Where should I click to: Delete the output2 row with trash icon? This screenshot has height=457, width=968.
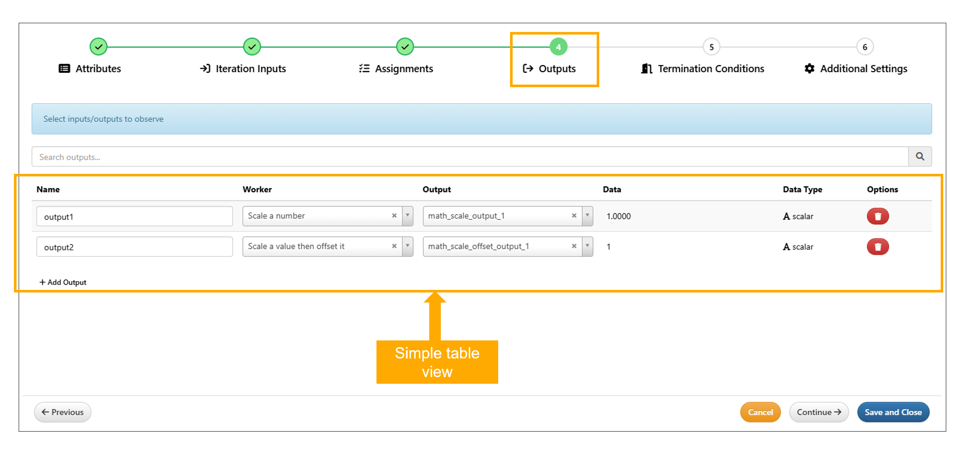(877, 247)
